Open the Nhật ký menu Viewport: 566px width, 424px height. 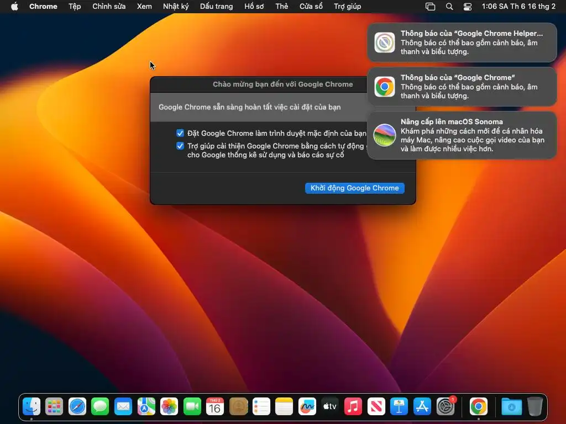click(x=176, y=7)
